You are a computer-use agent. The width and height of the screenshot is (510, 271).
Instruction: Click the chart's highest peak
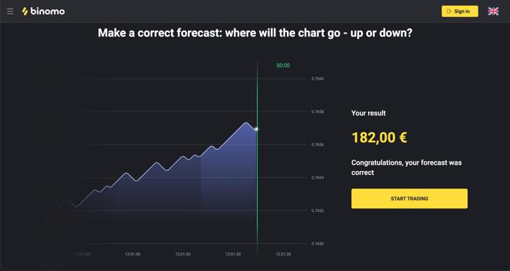coord(246,123)
